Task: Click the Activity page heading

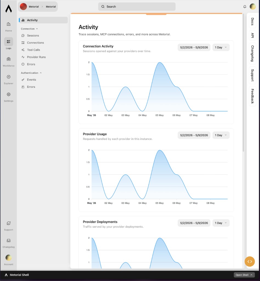Action: (88, 27)
